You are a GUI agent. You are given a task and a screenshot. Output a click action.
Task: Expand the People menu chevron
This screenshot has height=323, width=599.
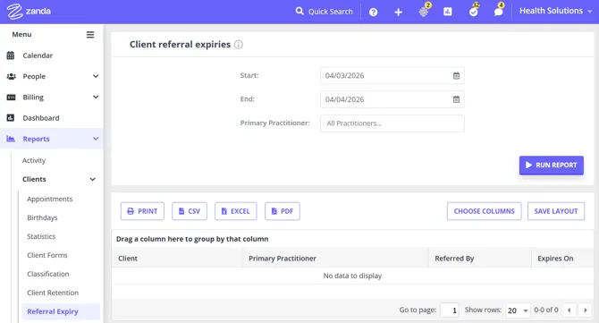point(96,76)
